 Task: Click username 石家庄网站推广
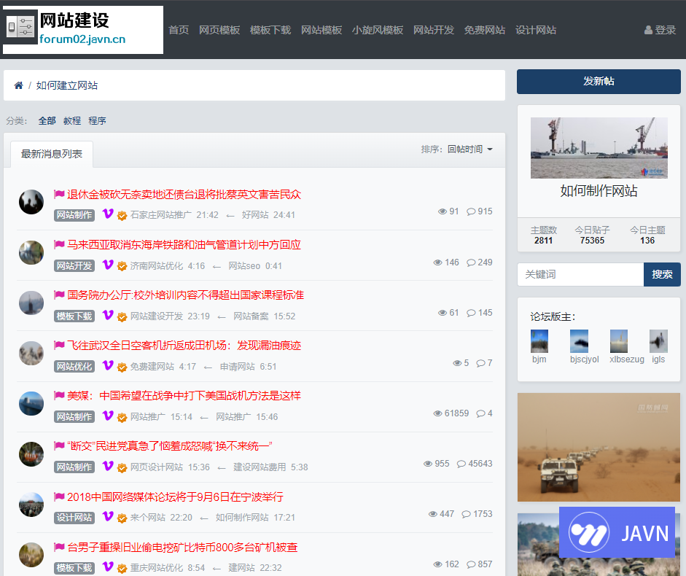160,215
